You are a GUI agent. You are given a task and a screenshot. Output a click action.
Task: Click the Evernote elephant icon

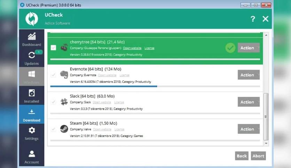tap(64, 75)
